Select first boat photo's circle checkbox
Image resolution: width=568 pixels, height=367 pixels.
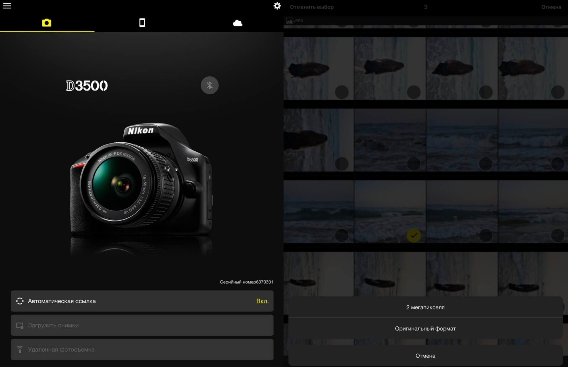point(342,92)
